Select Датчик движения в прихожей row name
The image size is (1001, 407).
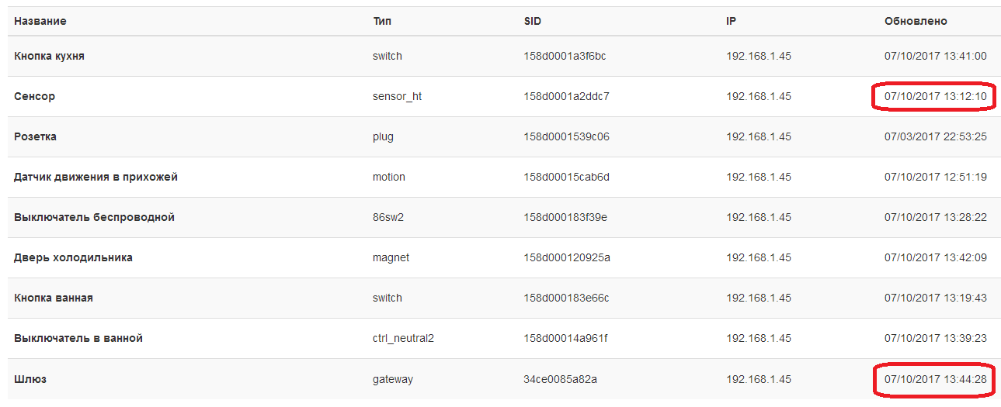point(96,177)
